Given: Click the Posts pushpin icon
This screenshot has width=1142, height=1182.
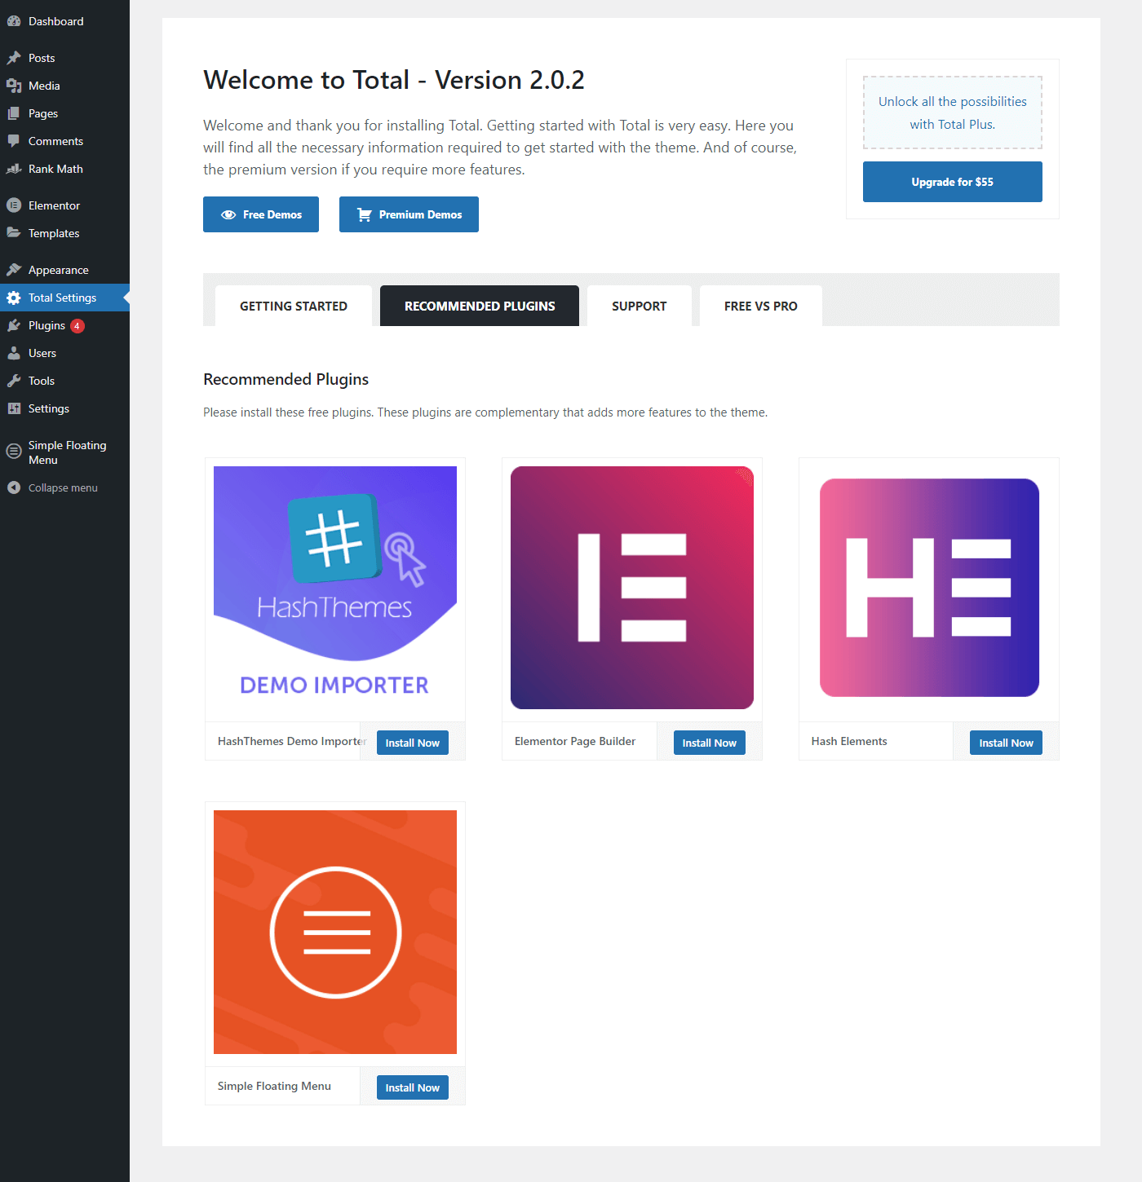Looking at the screenshot, I should 14,58.
